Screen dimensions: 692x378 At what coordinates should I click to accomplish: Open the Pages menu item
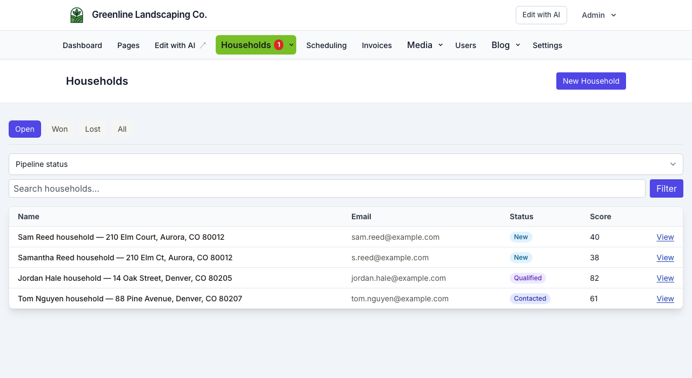click(x=128, y=45)
